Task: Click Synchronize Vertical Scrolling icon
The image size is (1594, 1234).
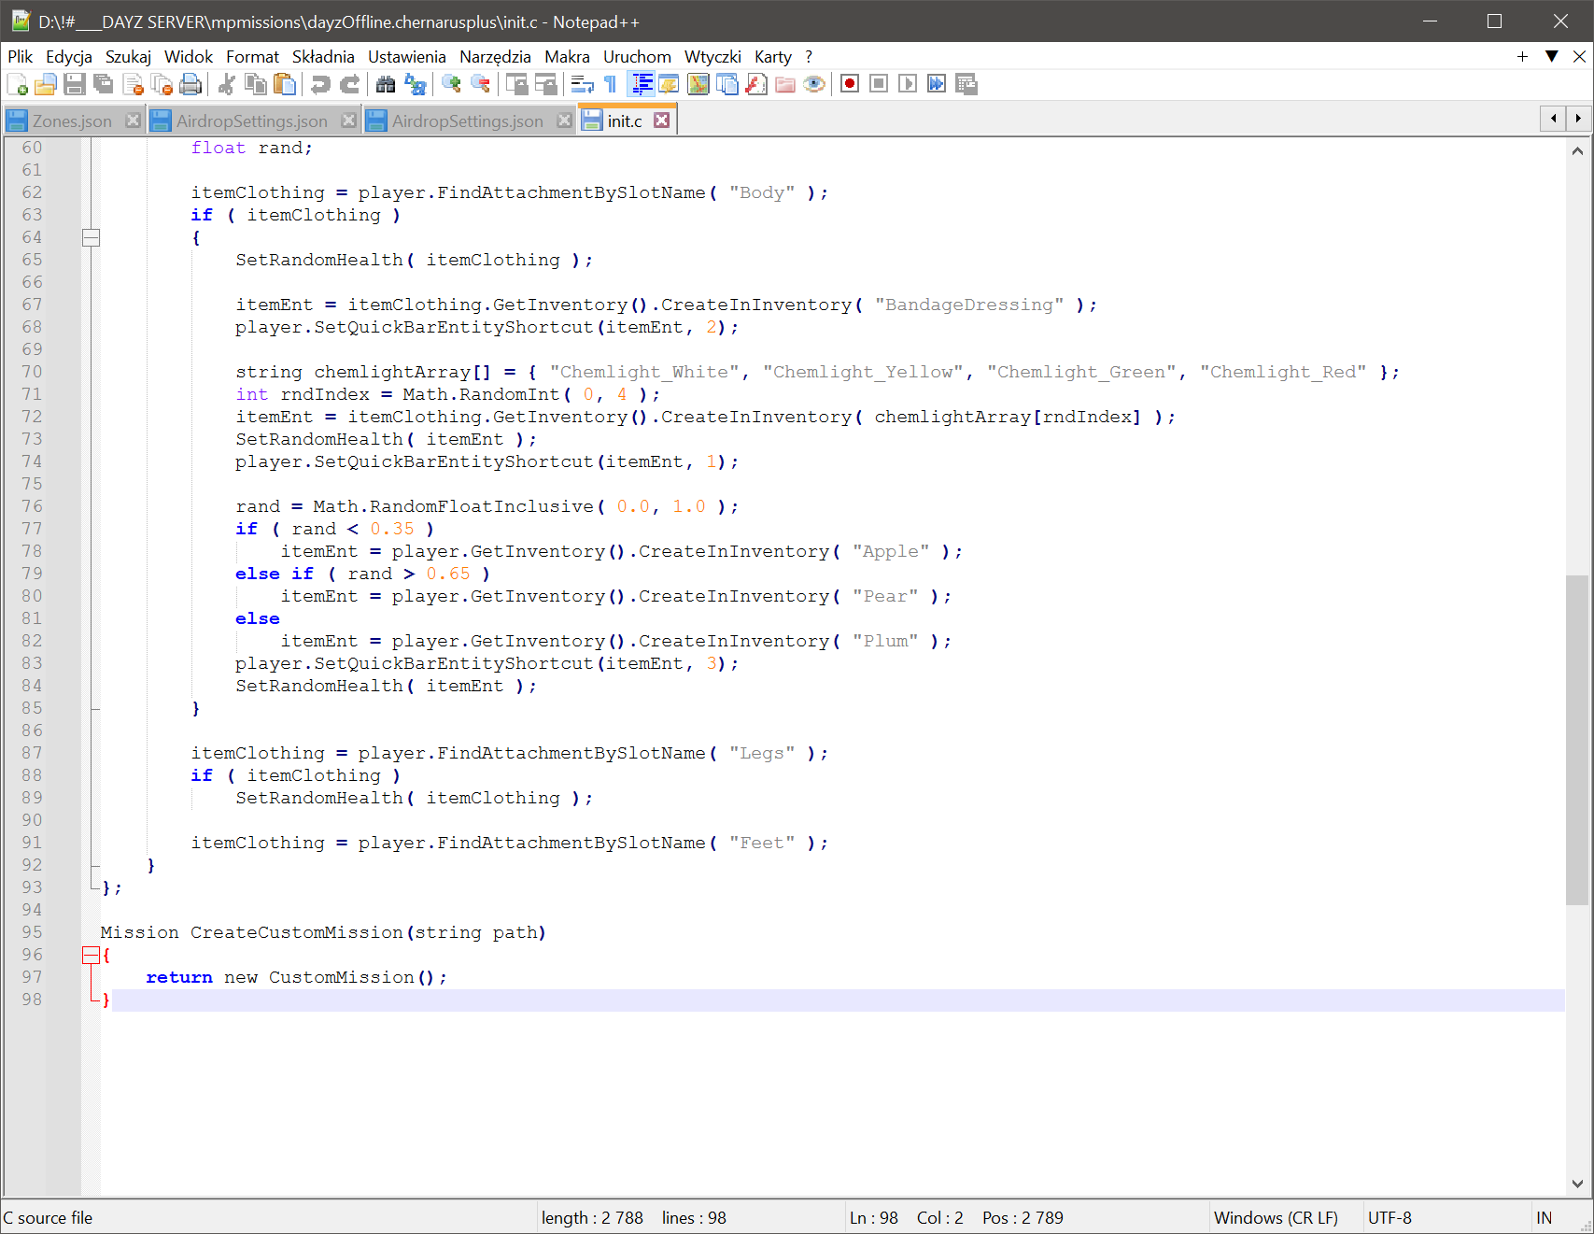Action: 516,84
